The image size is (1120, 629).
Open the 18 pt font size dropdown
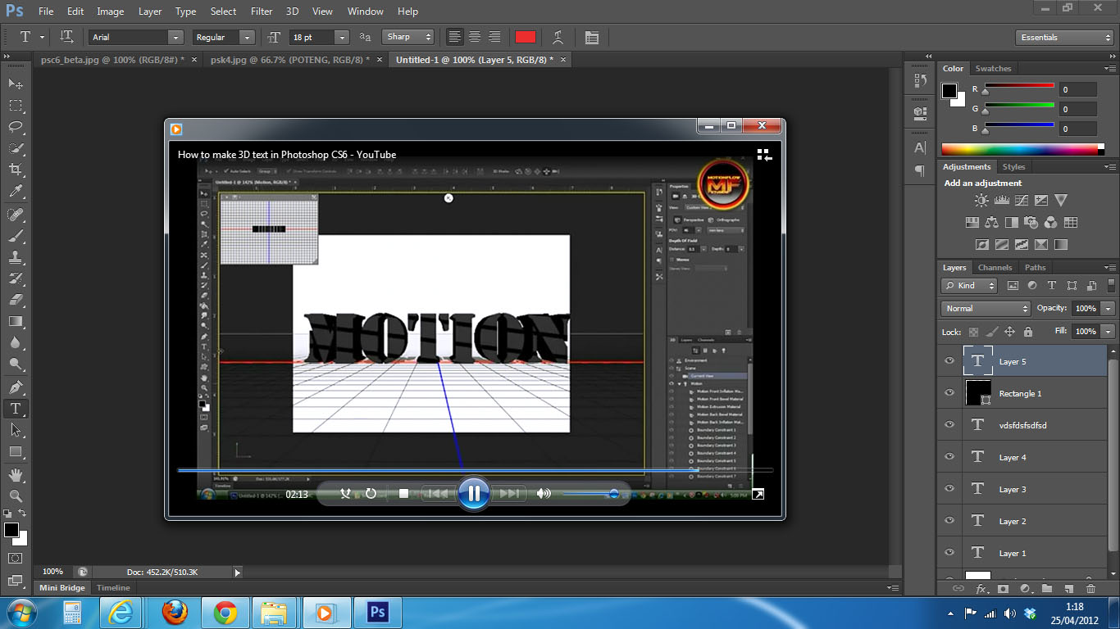coord(342,37)
